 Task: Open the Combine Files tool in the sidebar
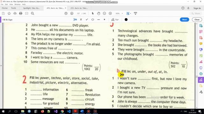(201, 50)
